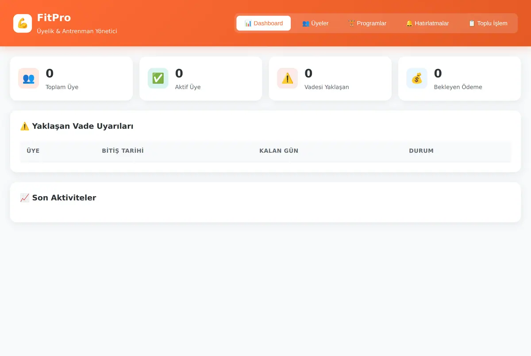Image resolution: width=531 pixels, height=356 pixels.
Task: Click the FitPro app title
Action: 54,18
